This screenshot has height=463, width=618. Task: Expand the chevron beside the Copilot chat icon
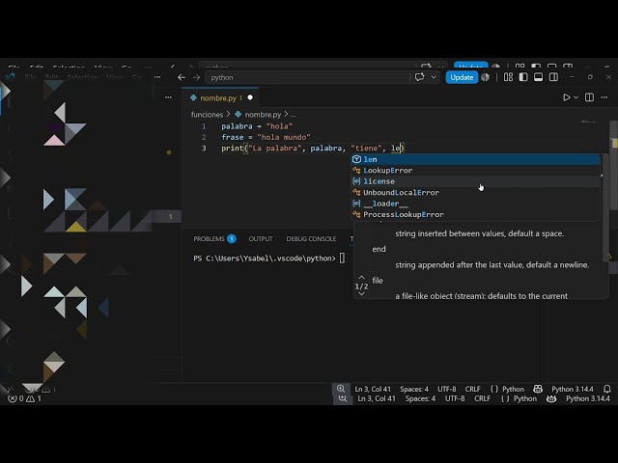[x=434, y=77]
